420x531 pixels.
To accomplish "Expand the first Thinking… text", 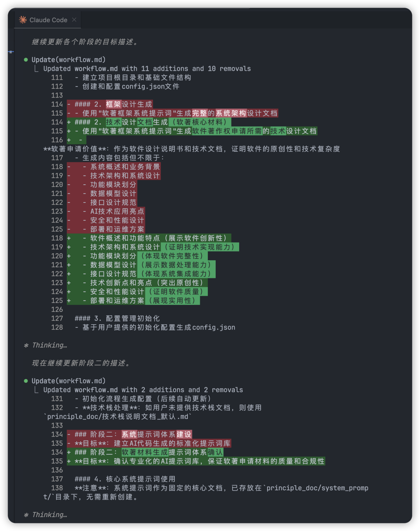I will [49, 345].
